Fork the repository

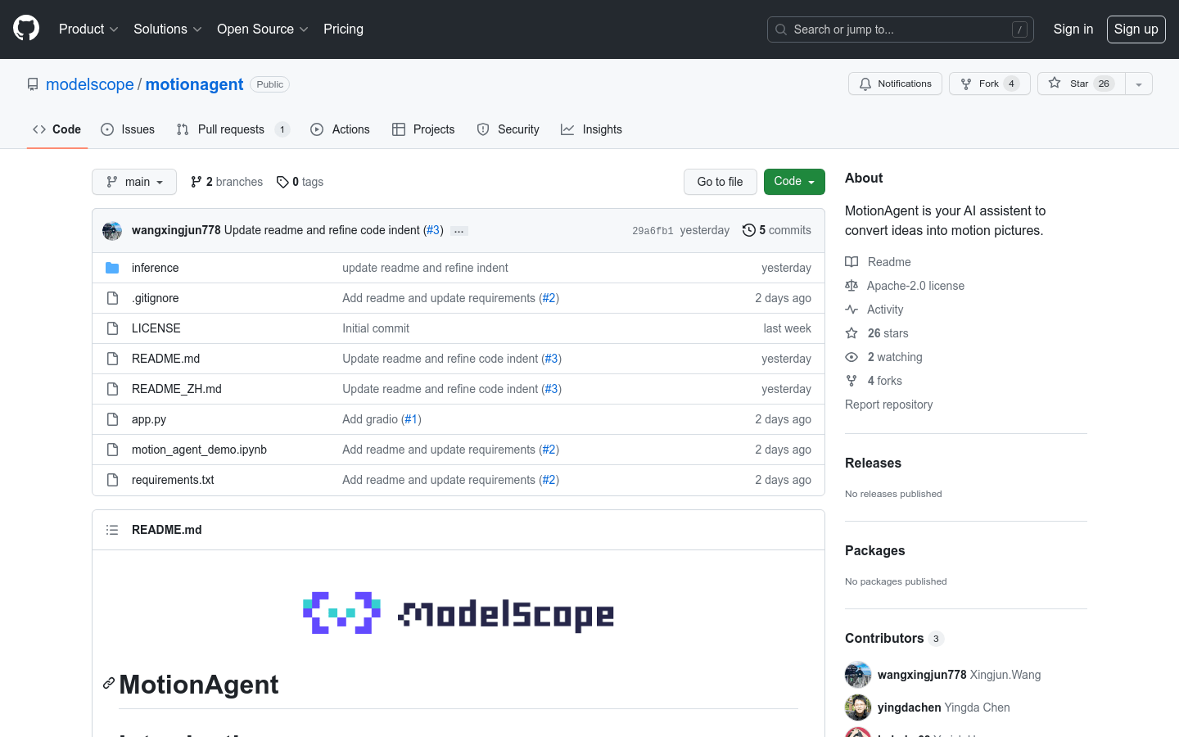(988, 84)
